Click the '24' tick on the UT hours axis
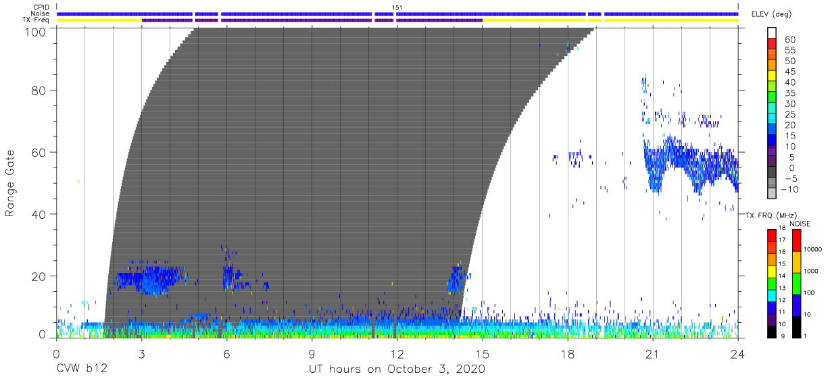This screenshot has width=830, height=383. click(738, 353)
